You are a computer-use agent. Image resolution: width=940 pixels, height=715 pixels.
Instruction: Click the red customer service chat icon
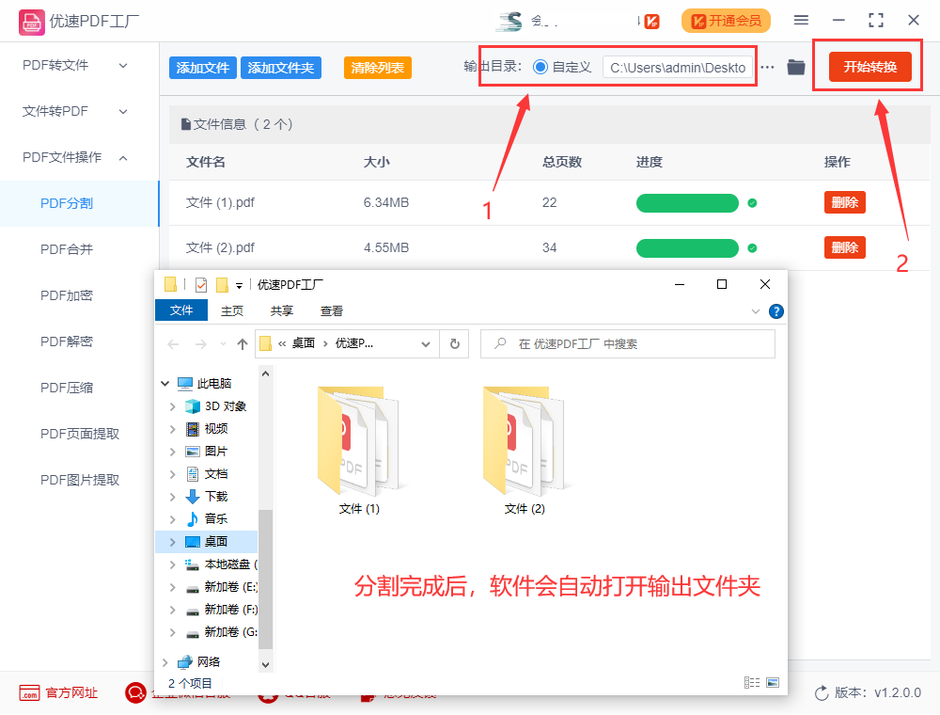pos(135,692)
